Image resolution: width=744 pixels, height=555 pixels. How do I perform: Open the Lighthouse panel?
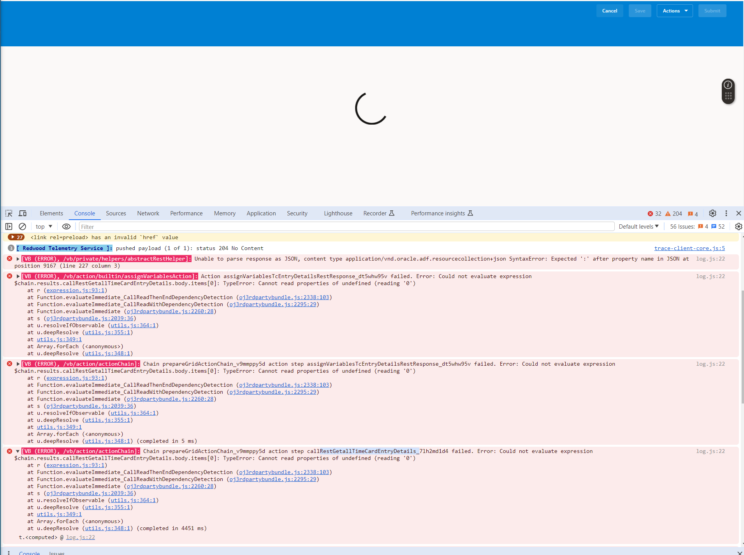click(x=338, y=213)
